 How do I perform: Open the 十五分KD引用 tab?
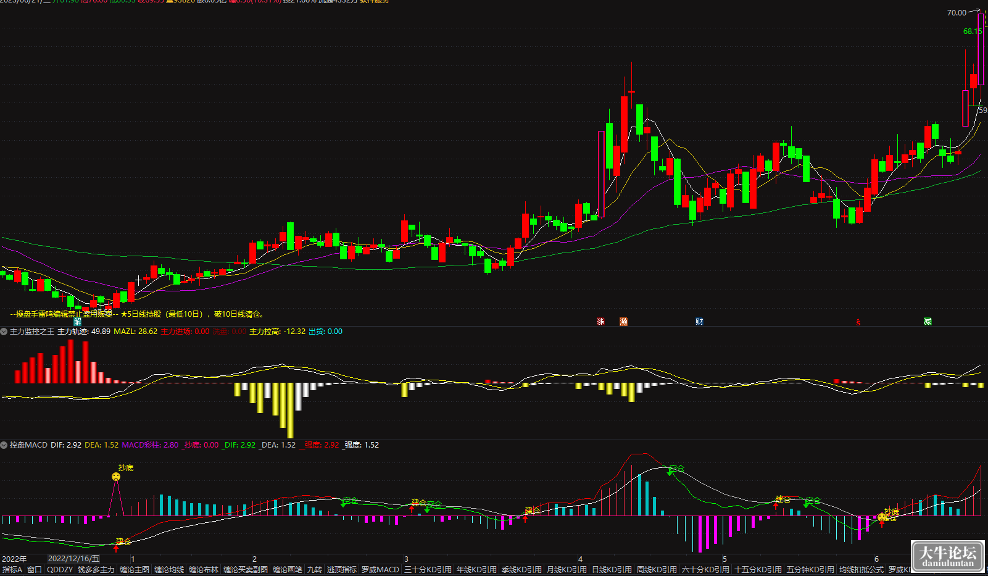pyautogui.click(x=758, y=570)
